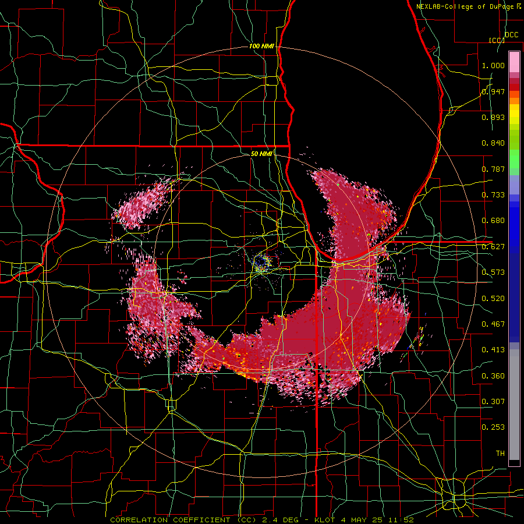Pick the light pink color bar segment

tap(514, 62)
